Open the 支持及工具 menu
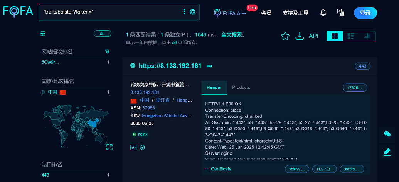This screenshot has width=399, height=182. 295,13
